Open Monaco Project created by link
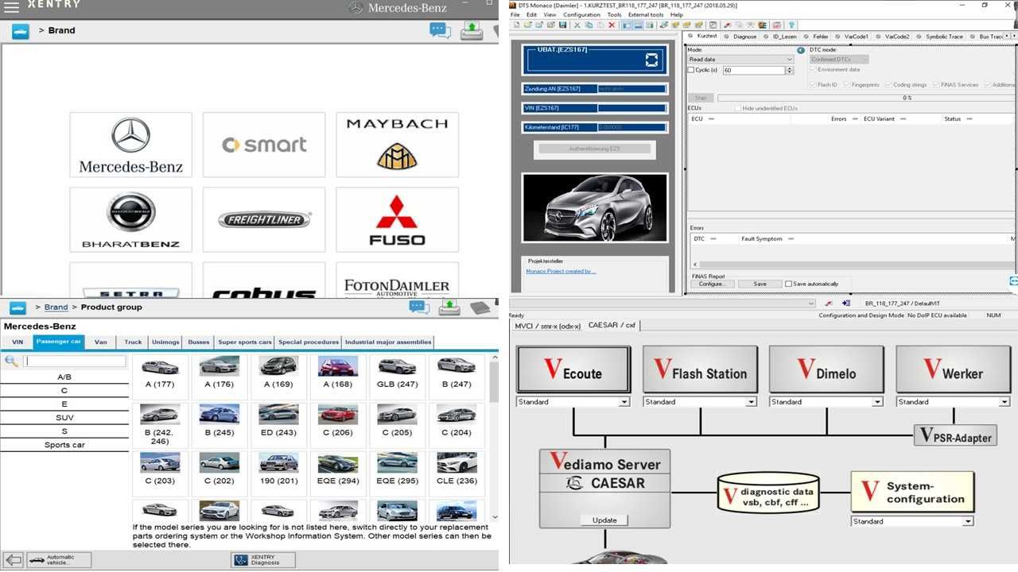The image size is (1018, 572). (x=561, y=271)
